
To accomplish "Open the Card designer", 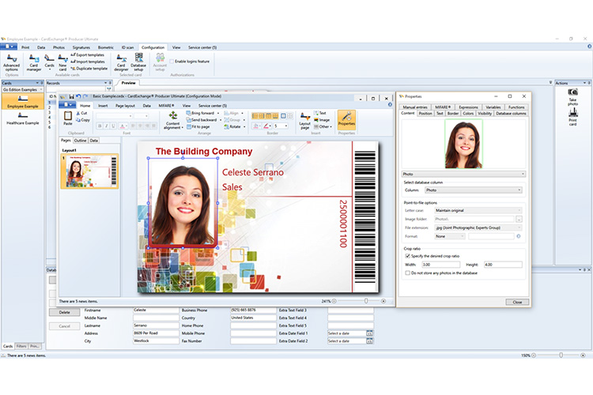I will pyautogui.click(x=122, y=62).
